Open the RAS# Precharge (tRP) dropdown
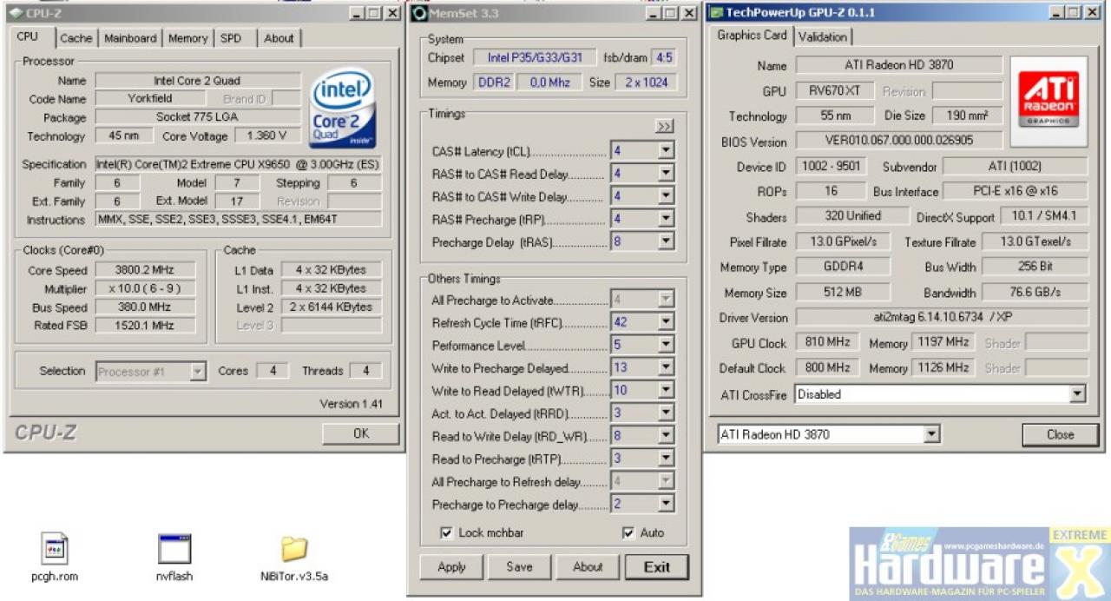Screen dimensions: 1111x601 [666, 219]
